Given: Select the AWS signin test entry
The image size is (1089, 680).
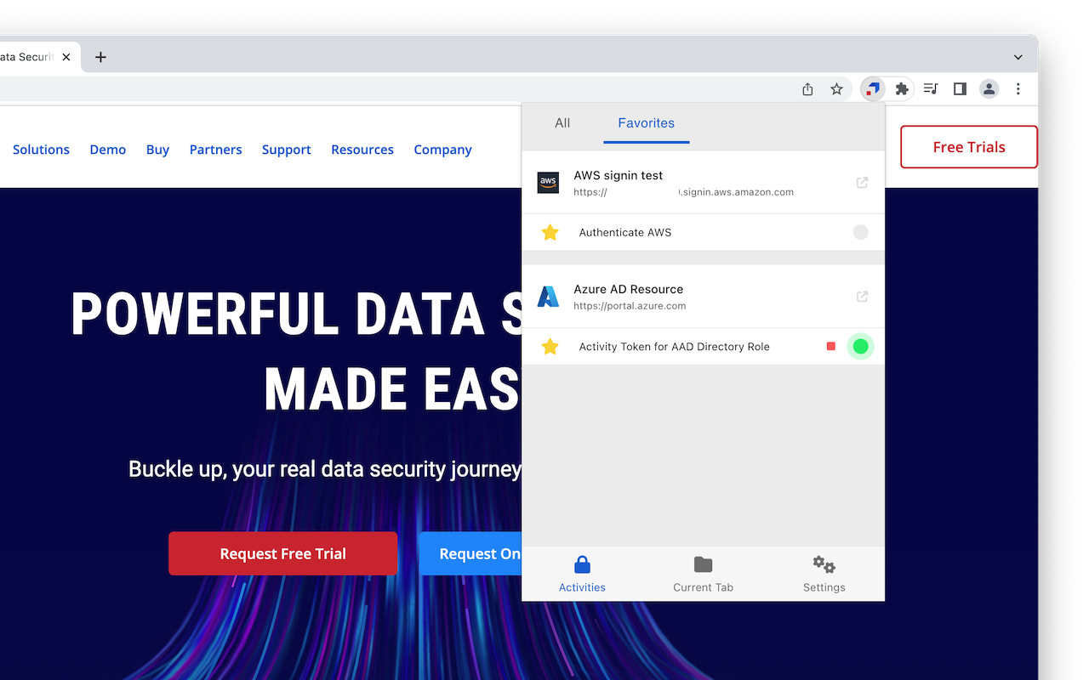Looking at the screenshot, I should tap(703, 183).
